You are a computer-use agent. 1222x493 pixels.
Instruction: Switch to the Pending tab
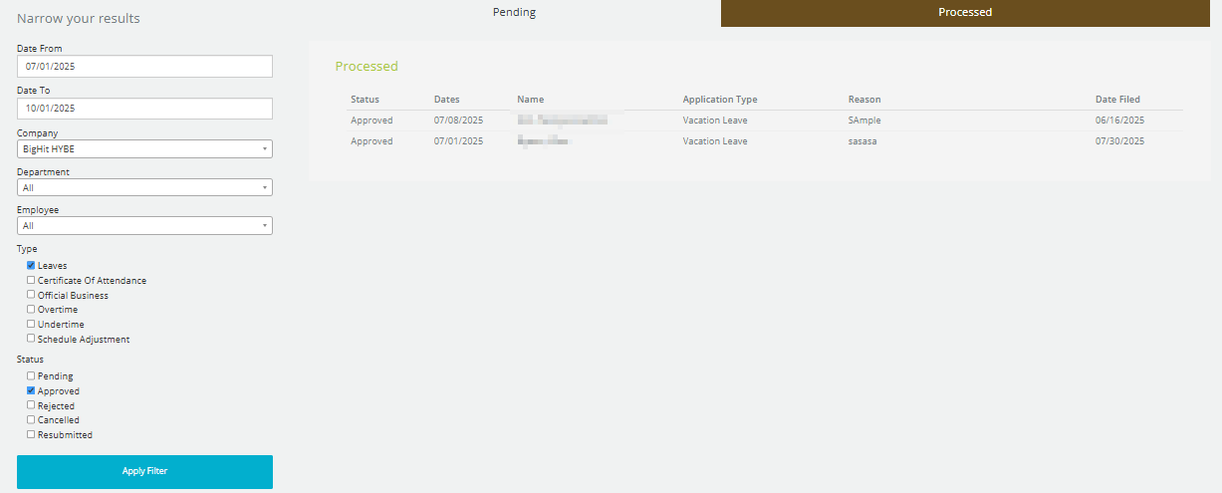(514, 13)
